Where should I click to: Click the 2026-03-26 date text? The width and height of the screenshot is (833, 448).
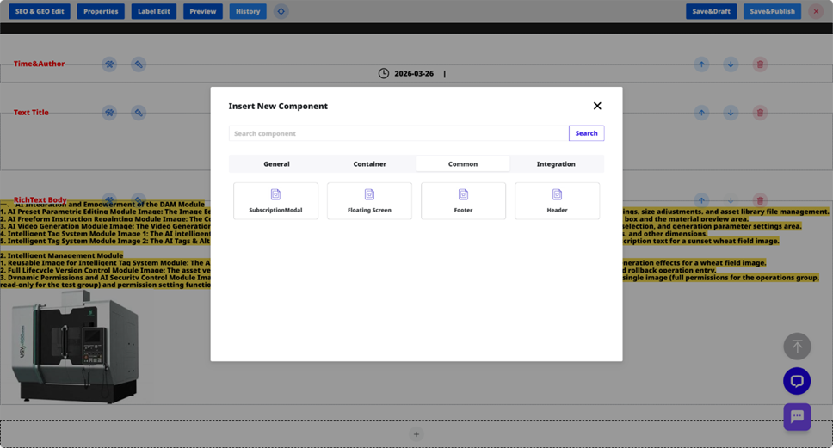414,74
